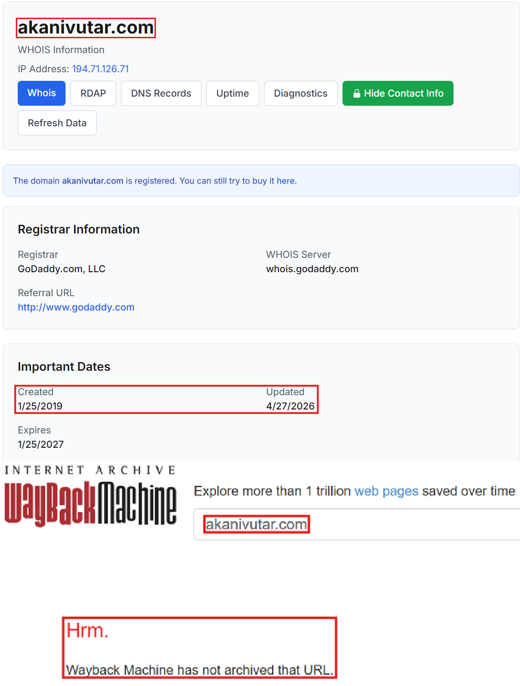Click the INTERNET ARCHIVE header text
Image resolution: width=520 pixels, height=686 pixels.
point(90,470)
